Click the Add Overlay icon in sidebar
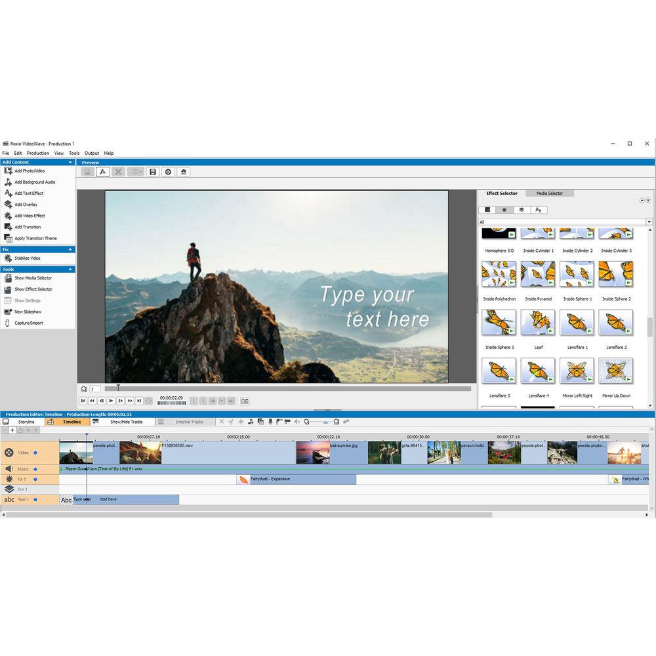The image size is (656, 656). click(x=9, y=205)
